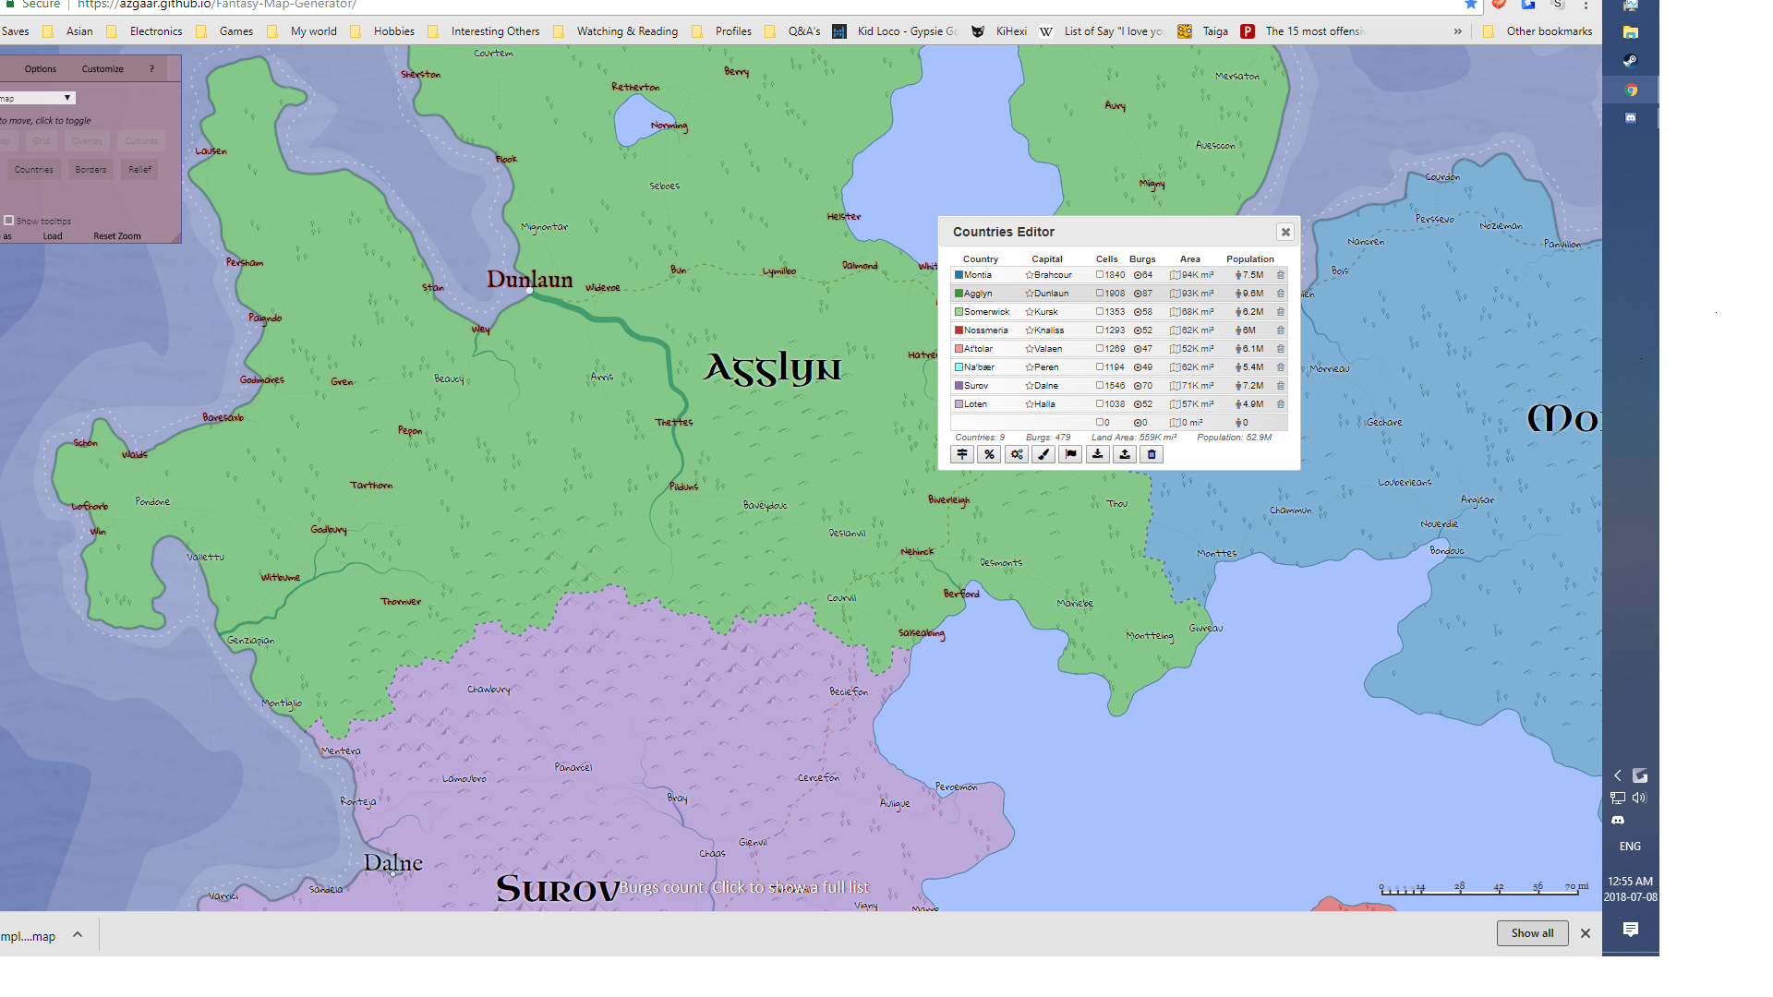Open the map style dropdown in the panel
The image size is (1773, 997).
tap(67, 97)
